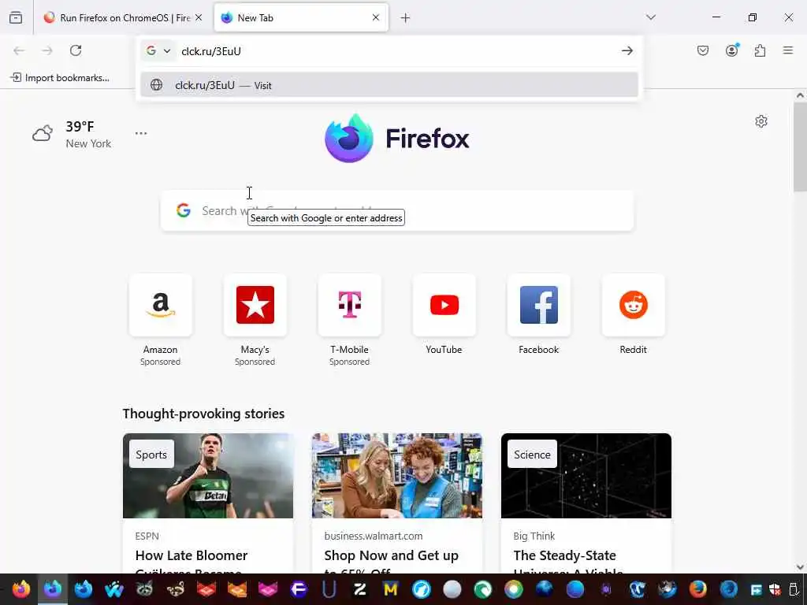Open Big Think Steady-State story

pyautogui.click(x=568, y=562)
